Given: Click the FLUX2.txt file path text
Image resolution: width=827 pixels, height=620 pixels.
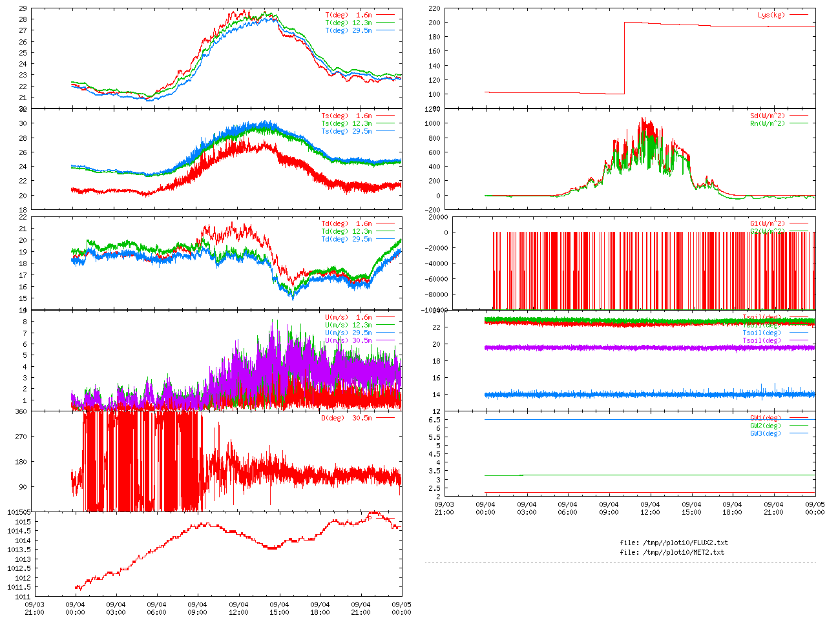Looking at the screenshot, I should pos(673,542).
